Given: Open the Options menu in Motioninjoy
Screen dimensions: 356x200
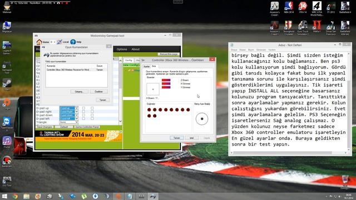Looking at the screenshot, I should tap(122, 49).
